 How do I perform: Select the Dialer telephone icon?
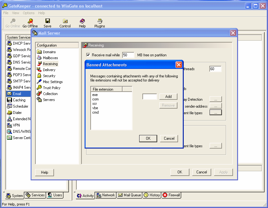9,112
